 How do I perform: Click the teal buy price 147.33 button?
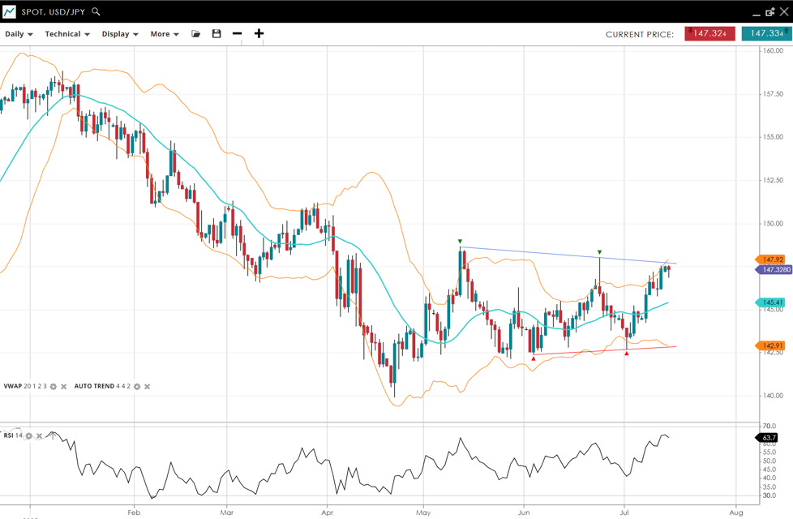tap(766, 34)
